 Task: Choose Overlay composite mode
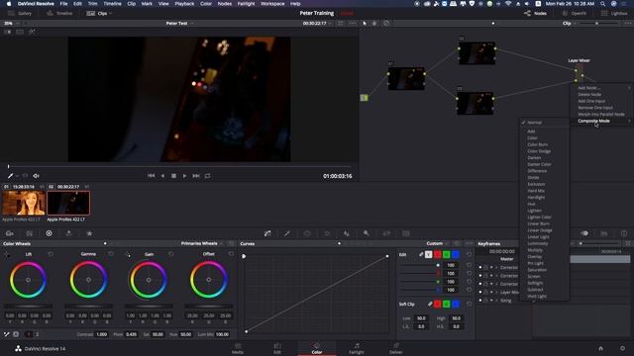click(x=535, y=257)
